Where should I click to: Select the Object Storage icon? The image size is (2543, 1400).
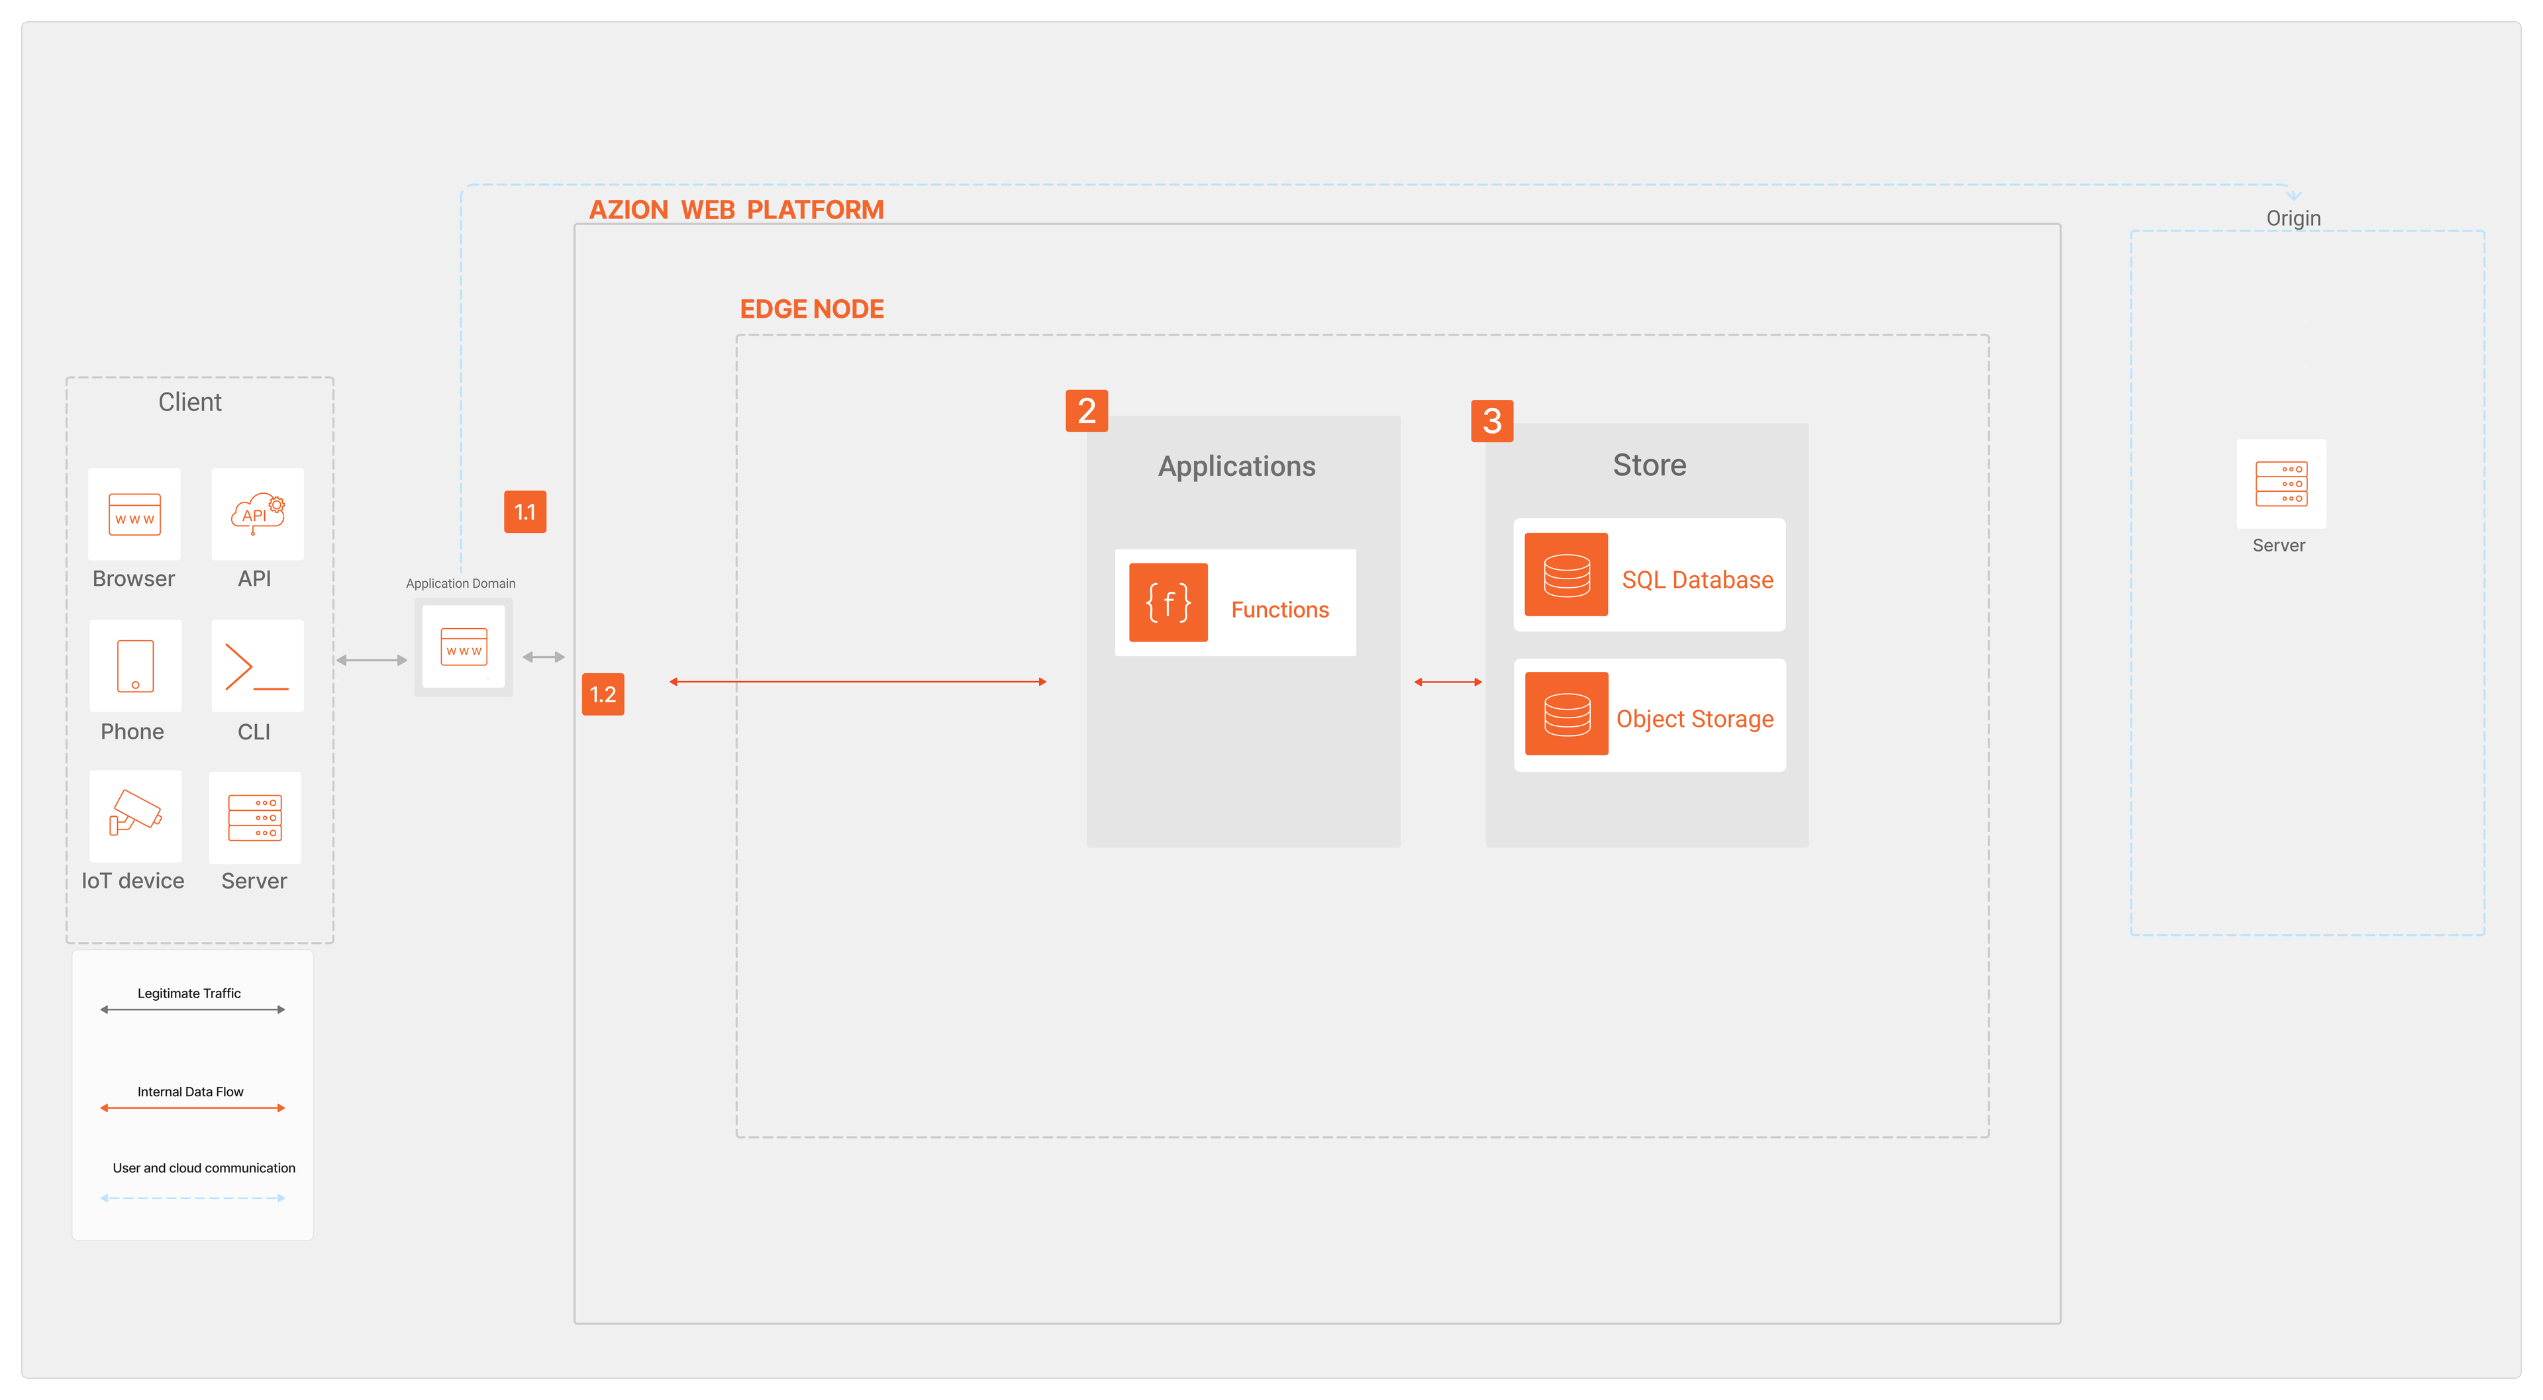coord(1566,714)
